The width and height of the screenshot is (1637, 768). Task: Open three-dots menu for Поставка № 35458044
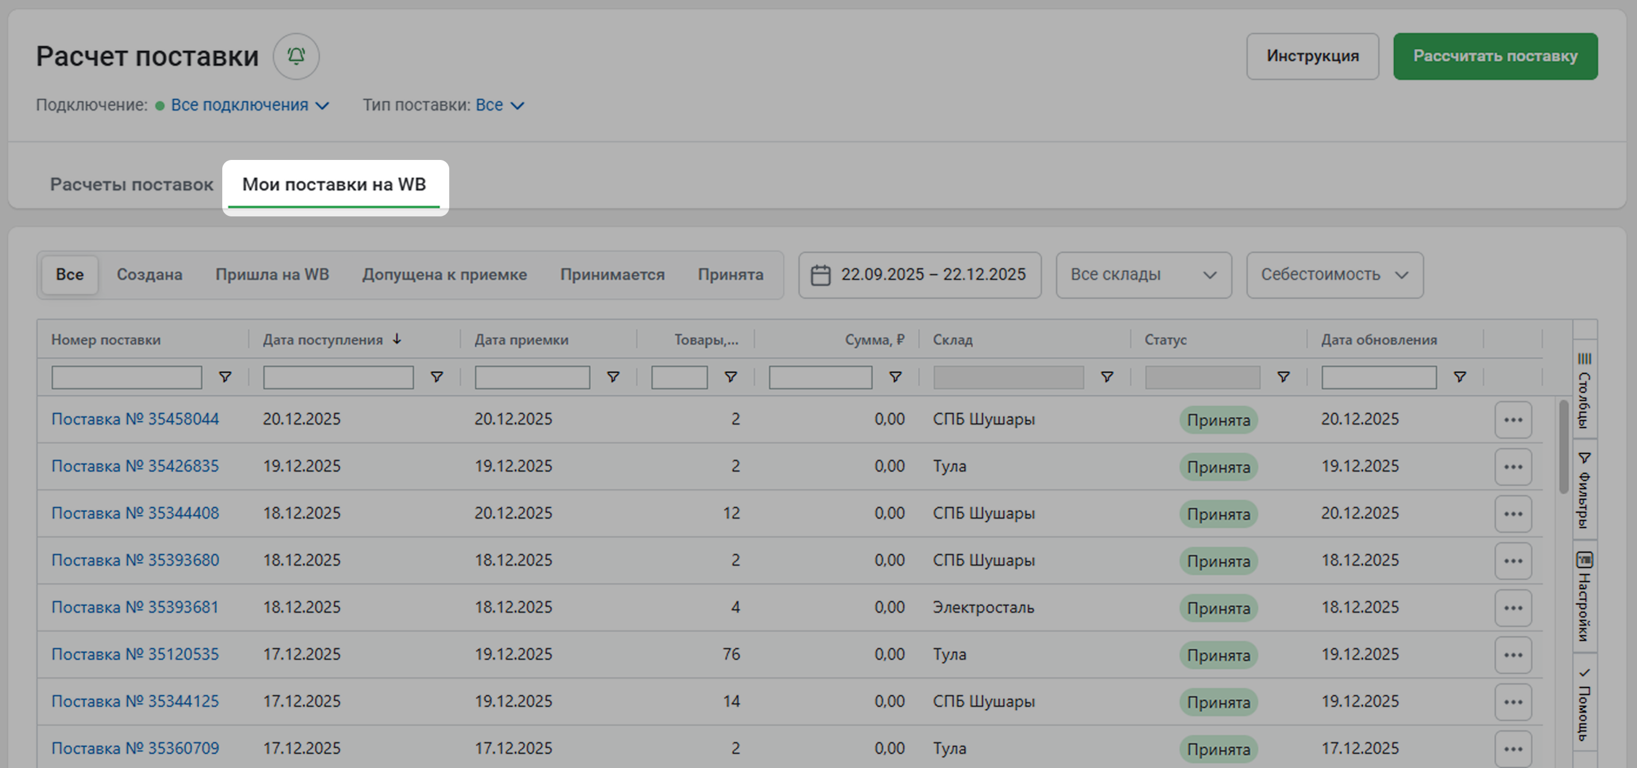click(1513, 420)
